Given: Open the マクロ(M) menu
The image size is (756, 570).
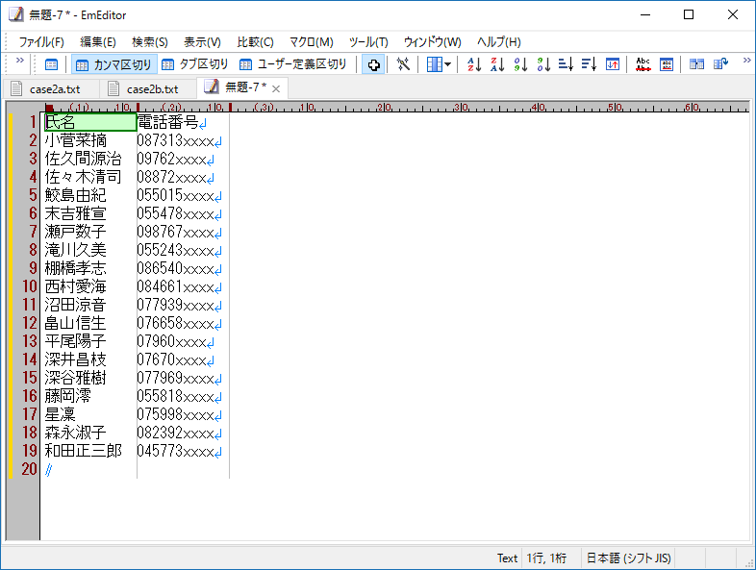Looking at the screenshot, I should pyautogui.click(x=312, y=42).
